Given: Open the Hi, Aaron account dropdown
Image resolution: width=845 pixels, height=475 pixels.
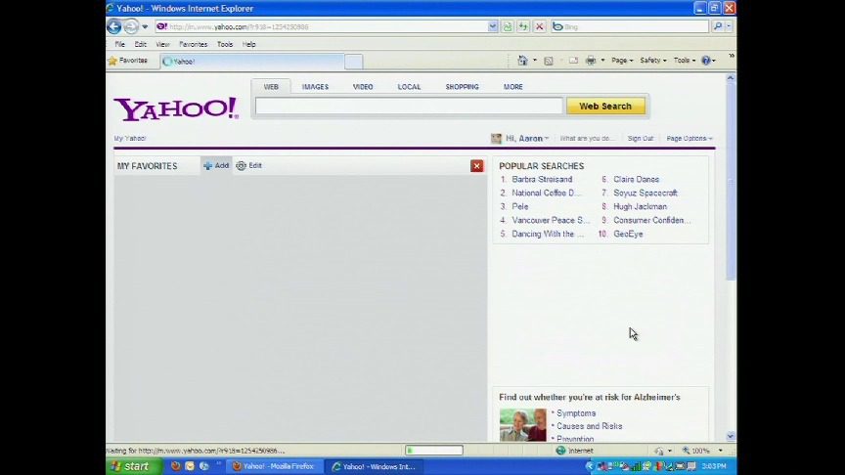Looking at the screenshot, I should tap(527, 139).
